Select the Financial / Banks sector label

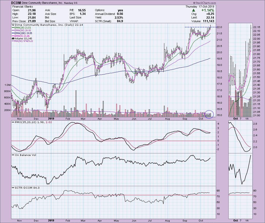pos(23,7)
